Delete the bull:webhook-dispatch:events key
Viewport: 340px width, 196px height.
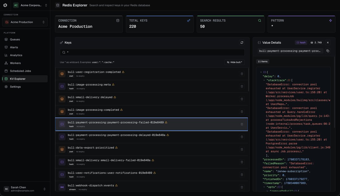[x=242, y=187]
